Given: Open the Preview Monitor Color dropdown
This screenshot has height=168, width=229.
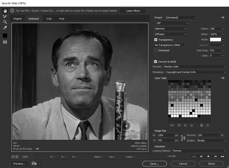Looking at the screenshot, I should (x=195, y=67).
